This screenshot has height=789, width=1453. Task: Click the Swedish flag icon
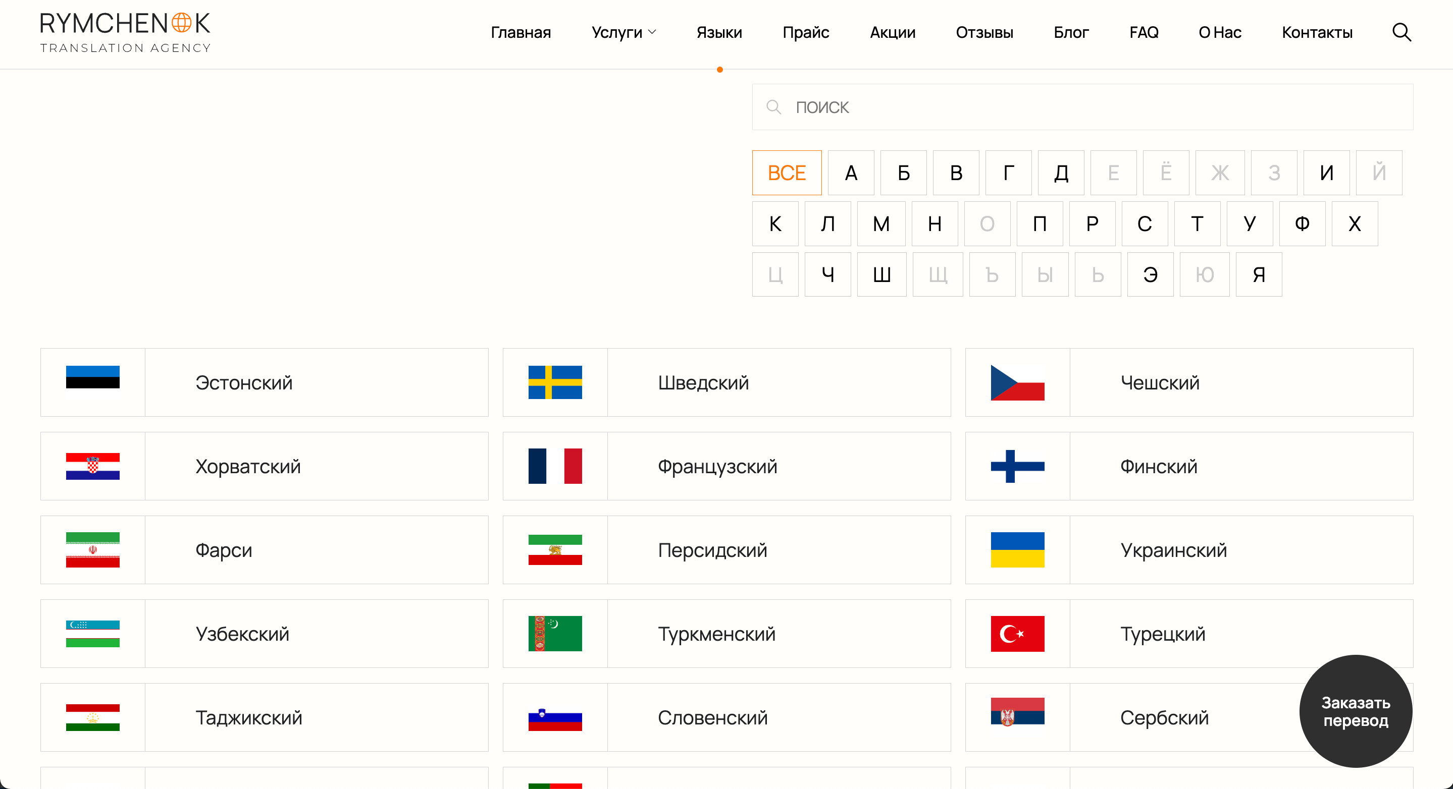click(x=555, y=382)
